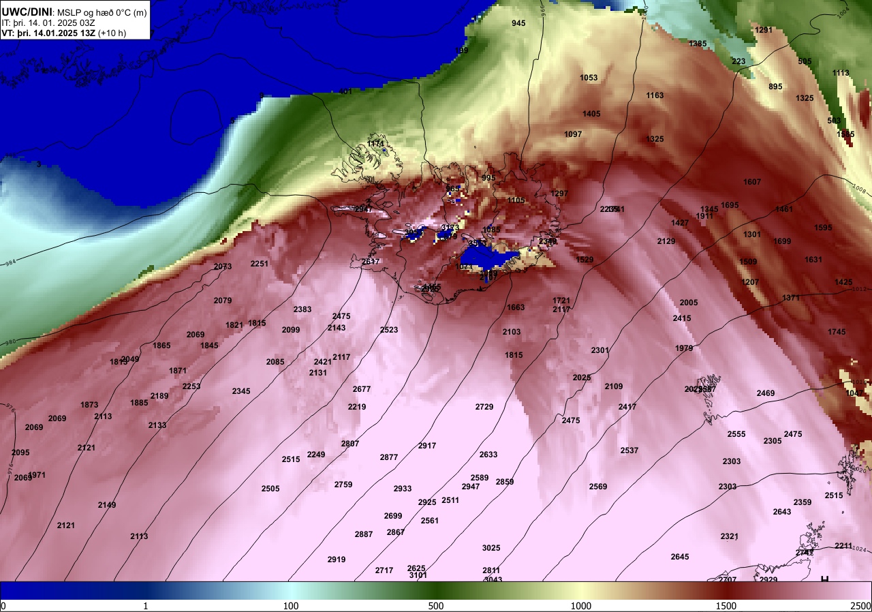The height and width of the screenshot is (612, 872).
Task: Click the map value 1053
Action: click(589, 78)
